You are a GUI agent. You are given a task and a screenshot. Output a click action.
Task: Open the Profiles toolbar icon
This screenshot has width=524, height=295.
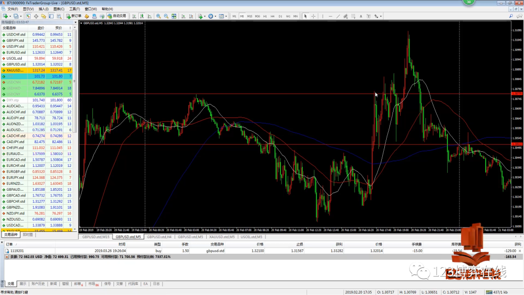[16, 16]
